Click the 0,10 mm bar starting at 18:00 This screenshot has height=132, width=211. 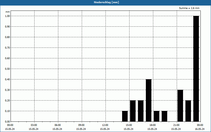tap(156, 116)
